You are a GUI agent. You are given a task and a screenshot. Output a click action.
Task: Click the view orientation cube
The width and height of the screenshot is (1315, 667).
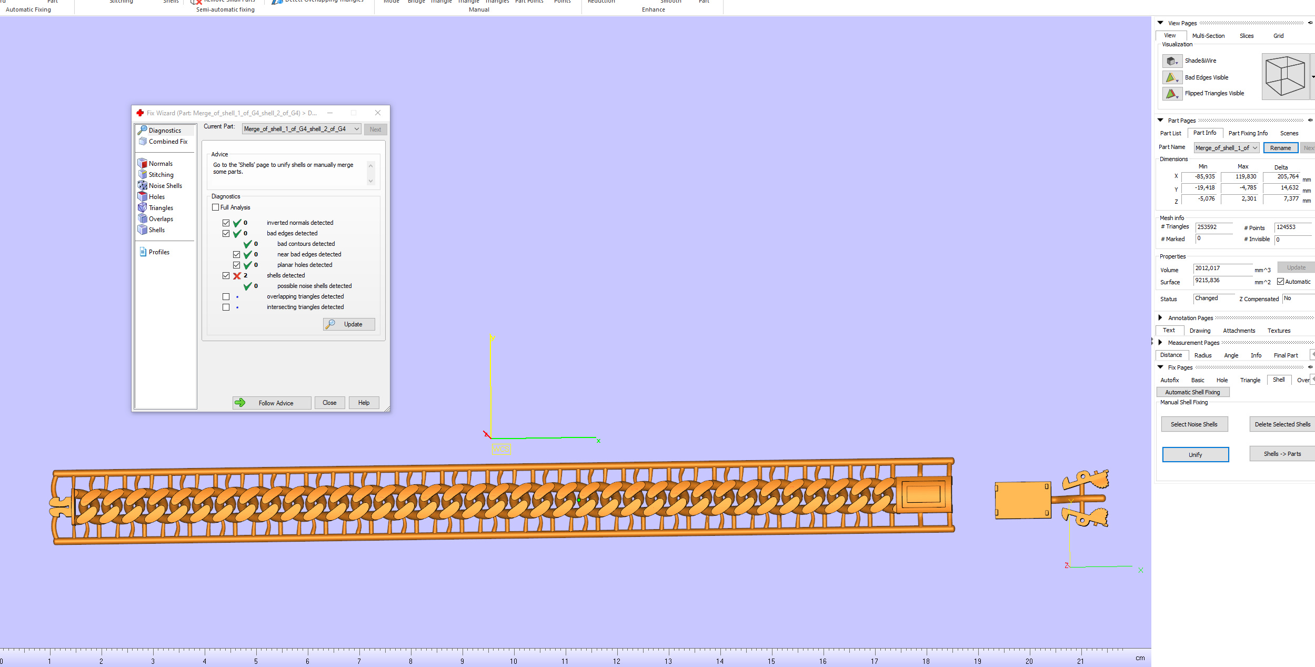point(1285,76)
